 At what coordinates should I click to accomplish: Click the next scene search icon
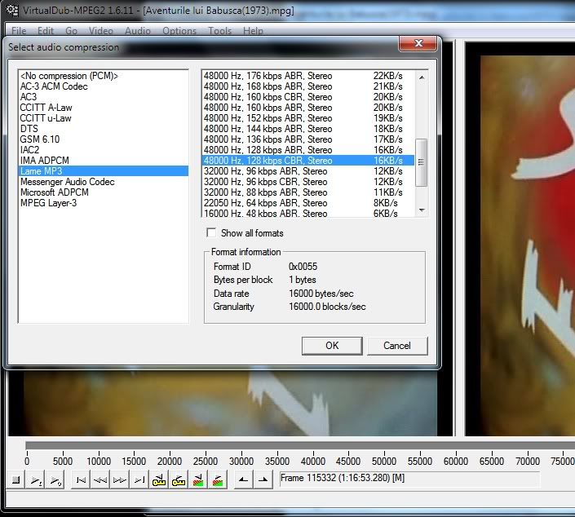(218, 480)
